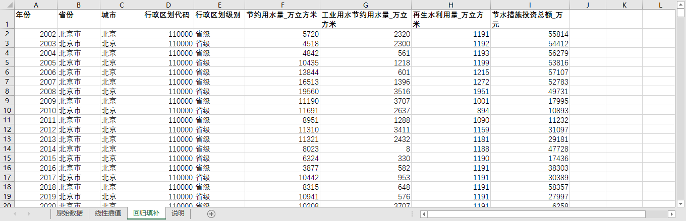Click the 省份 header cell

(79, 19)
